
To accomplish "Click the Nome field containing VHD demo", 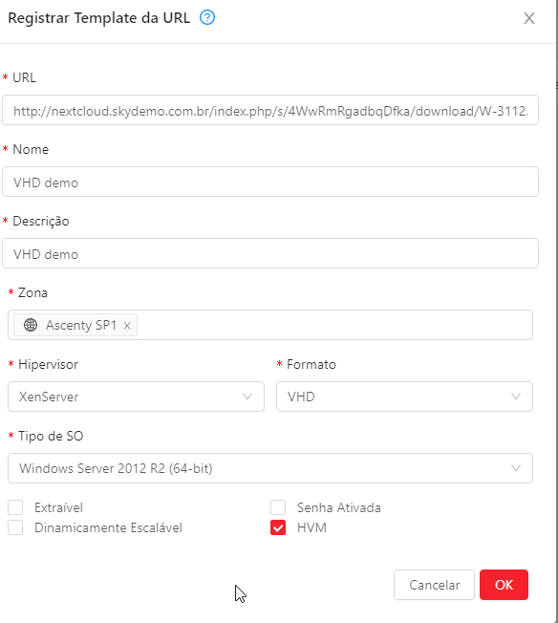I will [270, 182].
